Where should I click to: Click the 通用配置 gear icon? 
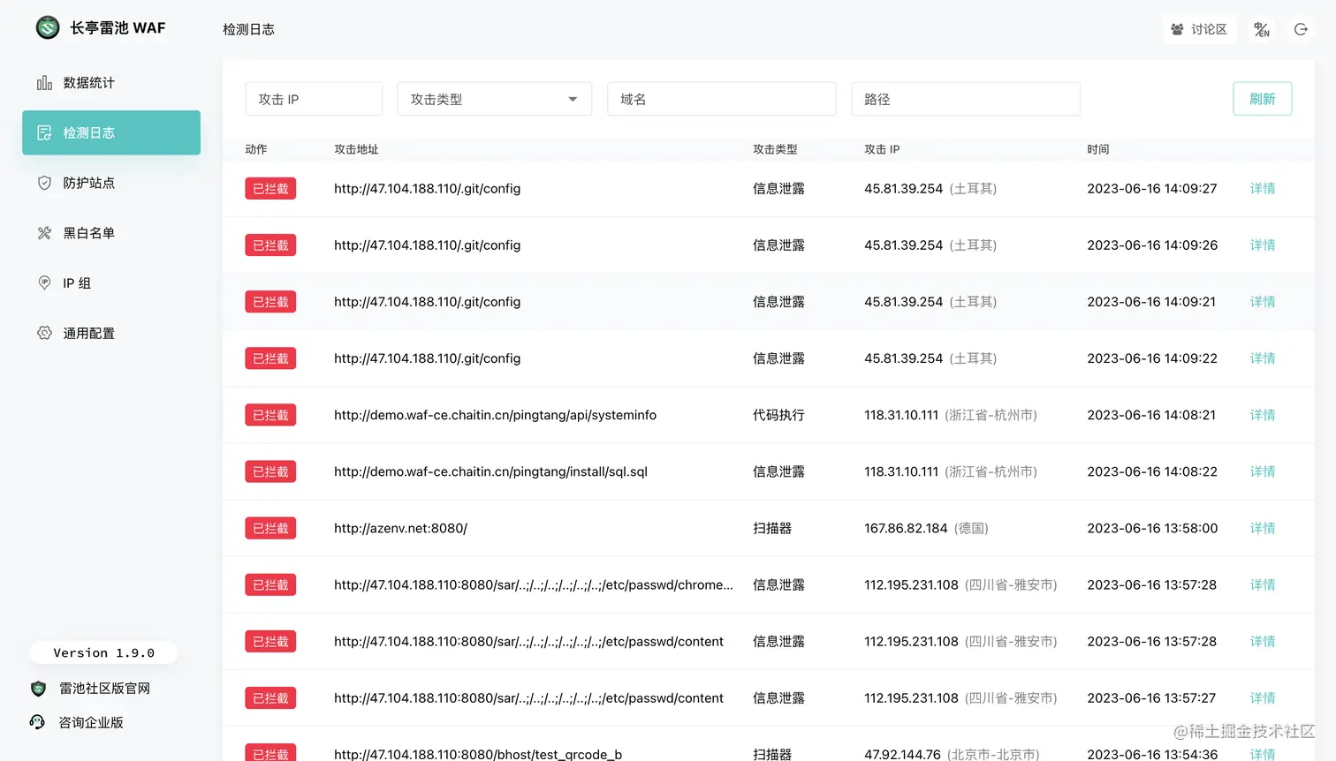point(44,333)
